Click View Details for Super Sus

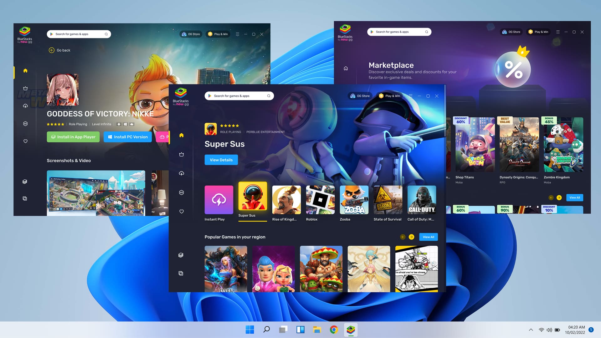coord(221,160)
